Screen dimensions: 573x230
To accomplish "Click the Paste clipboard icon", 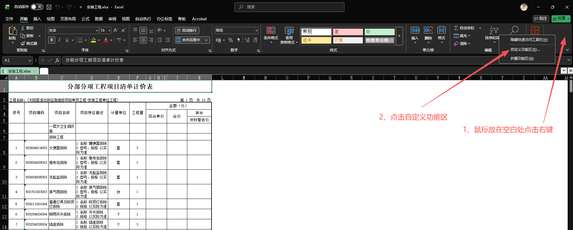I will pyautogui.click(x=12, y=30).
